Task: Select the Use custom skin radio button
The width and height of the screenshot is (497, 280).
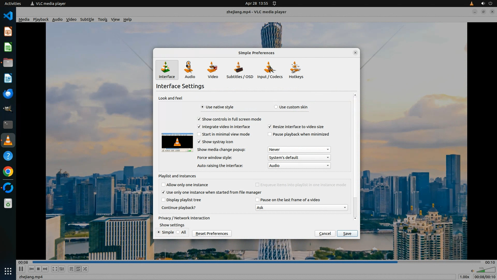Action: point(276,107)
